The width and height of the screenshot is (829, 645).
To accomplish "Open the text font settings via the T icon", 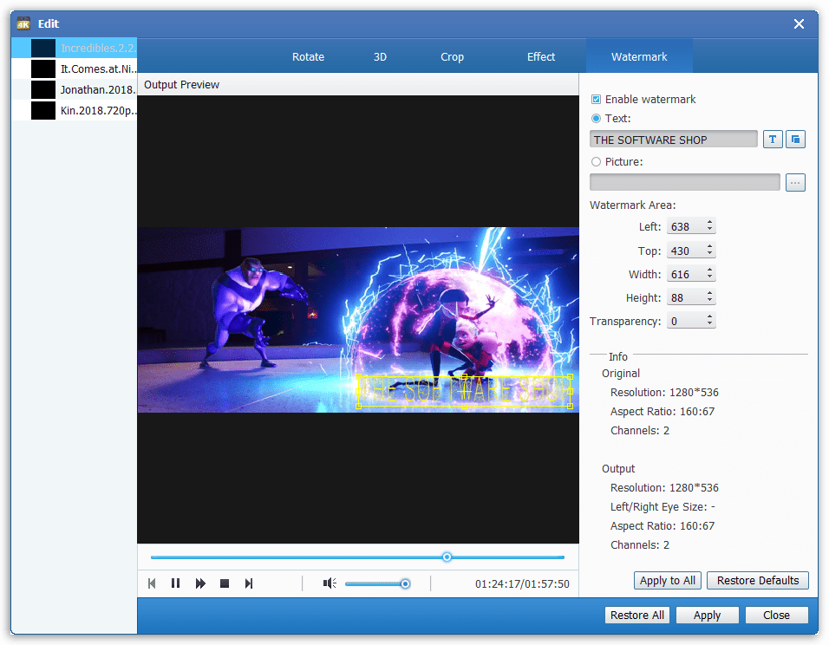I will click(x=772, y=139).
